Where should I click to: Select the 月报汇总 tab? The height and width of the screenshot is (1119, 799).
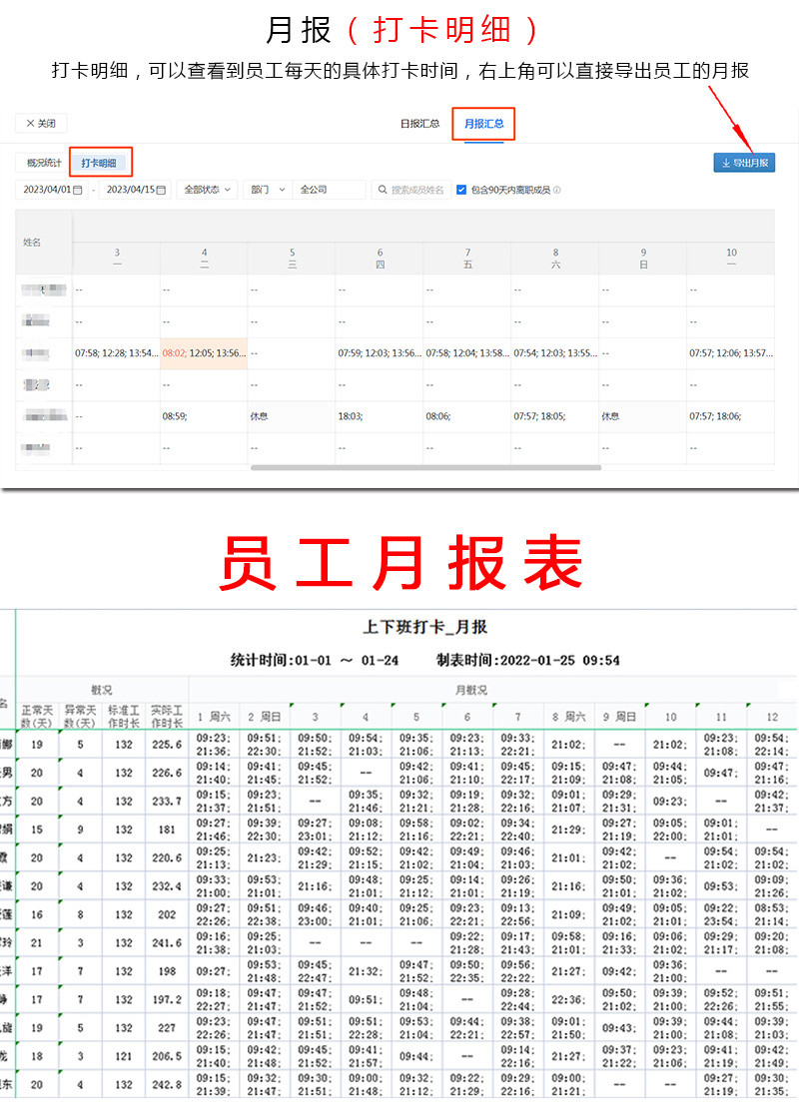(484, 124)
